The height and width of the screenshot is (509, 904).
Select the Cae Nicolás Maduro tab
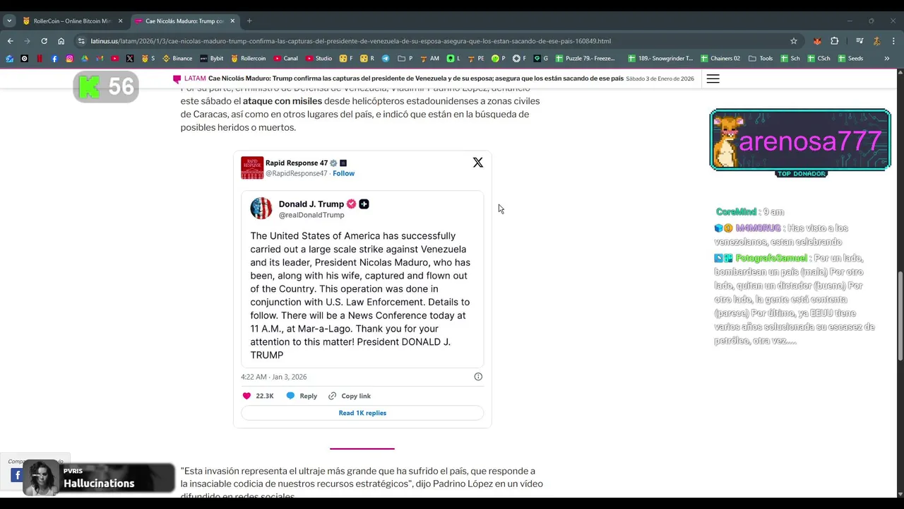point(185,21)
